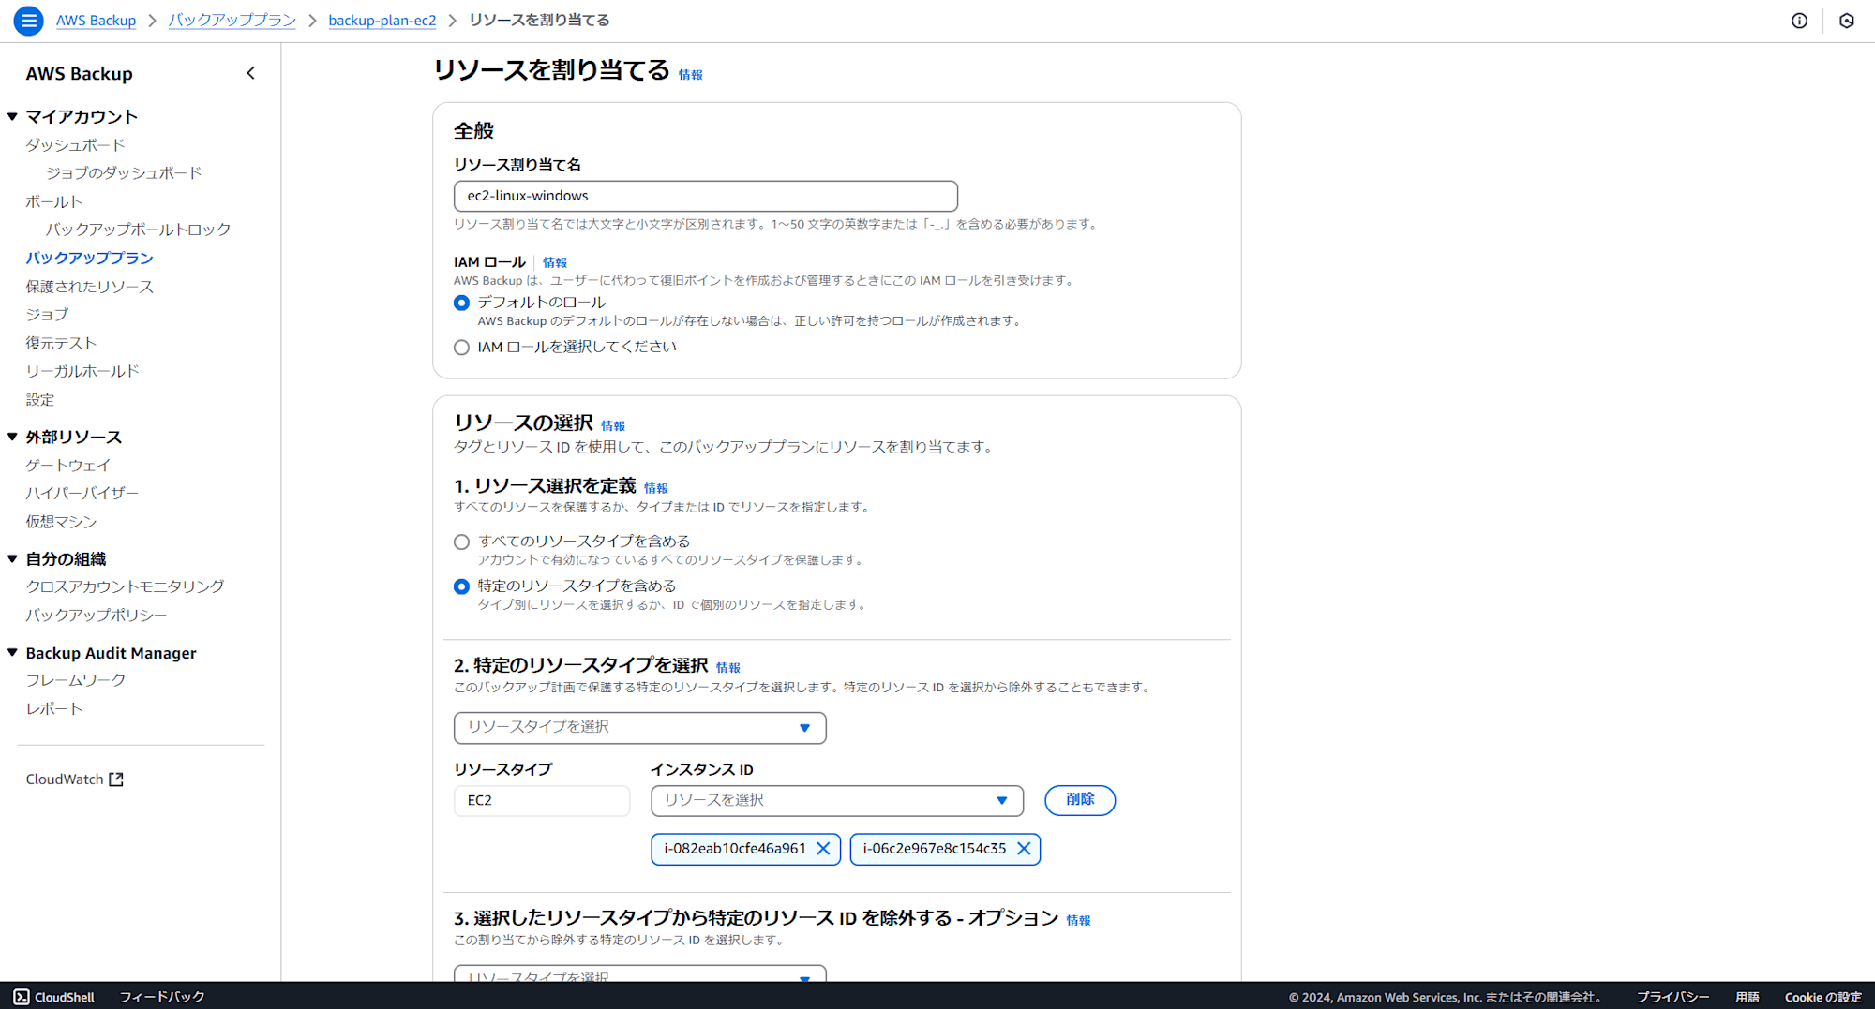Image resolution: width=1875 pixels, height=1009 pixels.
Task: Go to ダッシュボード in the sidebar
Action: coord(75,145)
